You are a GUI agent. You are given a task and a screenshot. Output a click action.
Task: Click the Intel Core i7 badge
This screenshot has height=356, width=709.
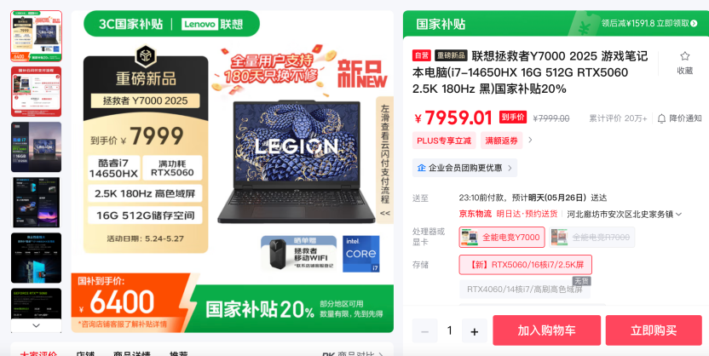click(360, 254)
